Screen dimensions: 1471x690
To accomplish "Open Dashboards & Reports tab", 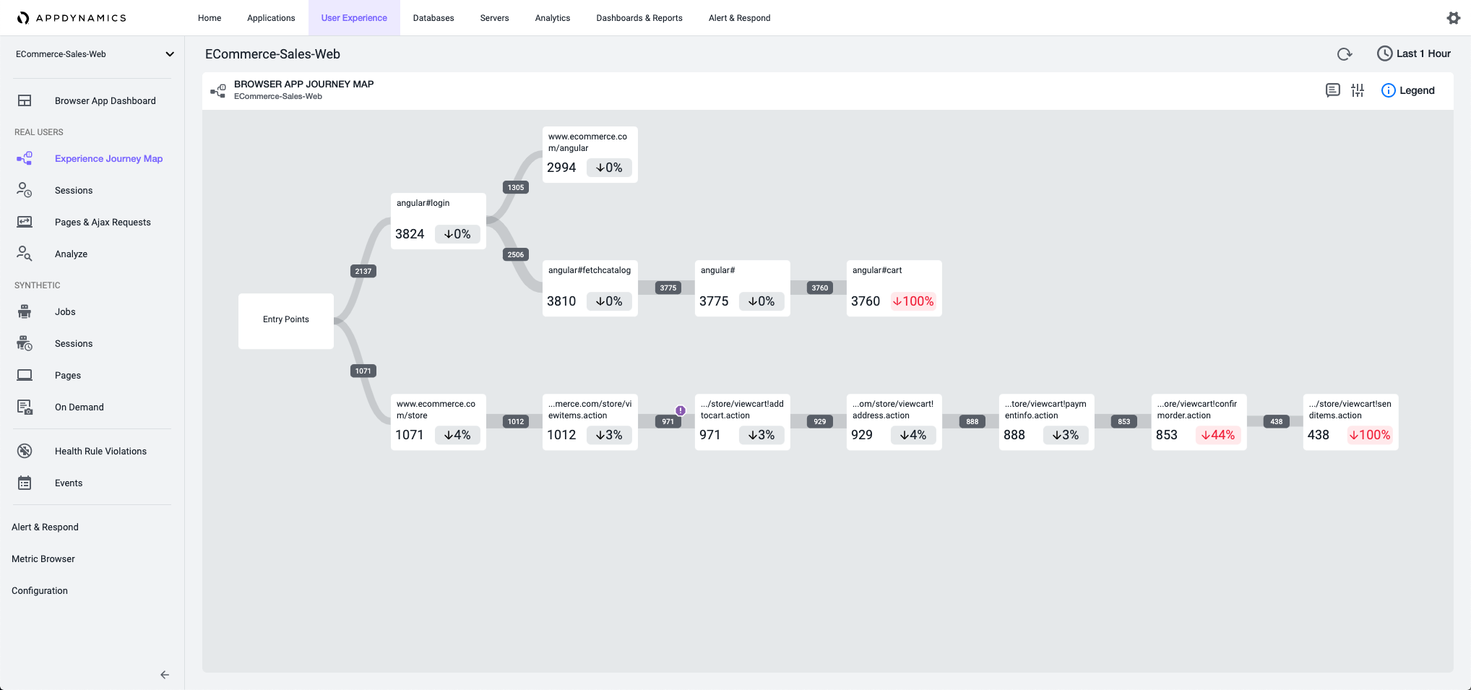I will [x=639, y=18].
